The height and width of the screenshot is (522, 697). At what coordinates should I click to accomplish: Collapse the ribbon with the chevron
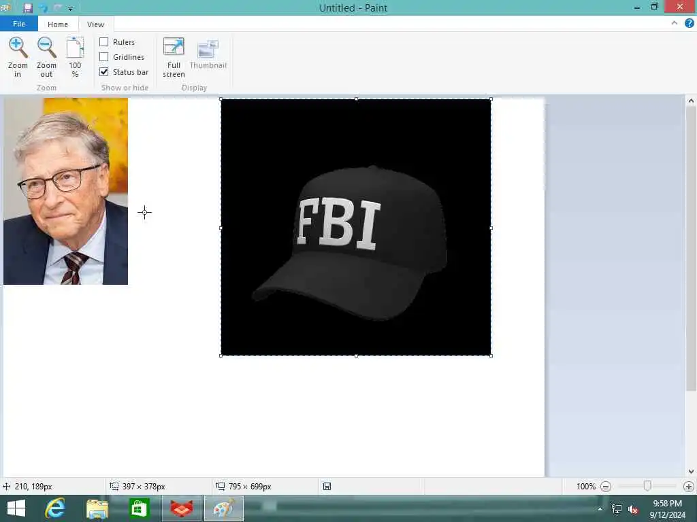click(675, 23)
